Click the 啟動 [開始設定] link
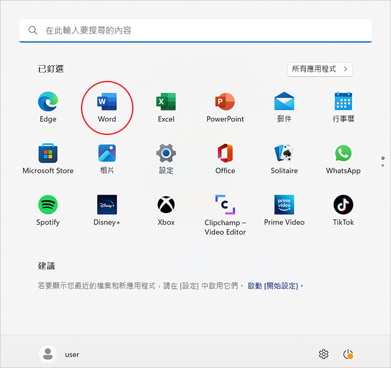The height and width of the screenshot is (368, 391). point(275,286)
